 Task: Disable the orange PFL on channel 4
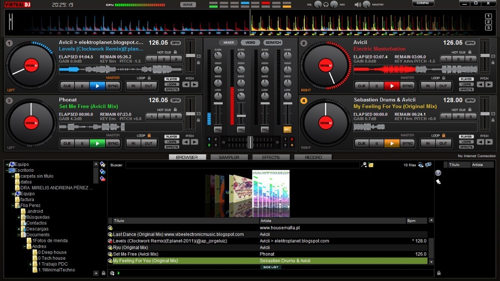287,130
